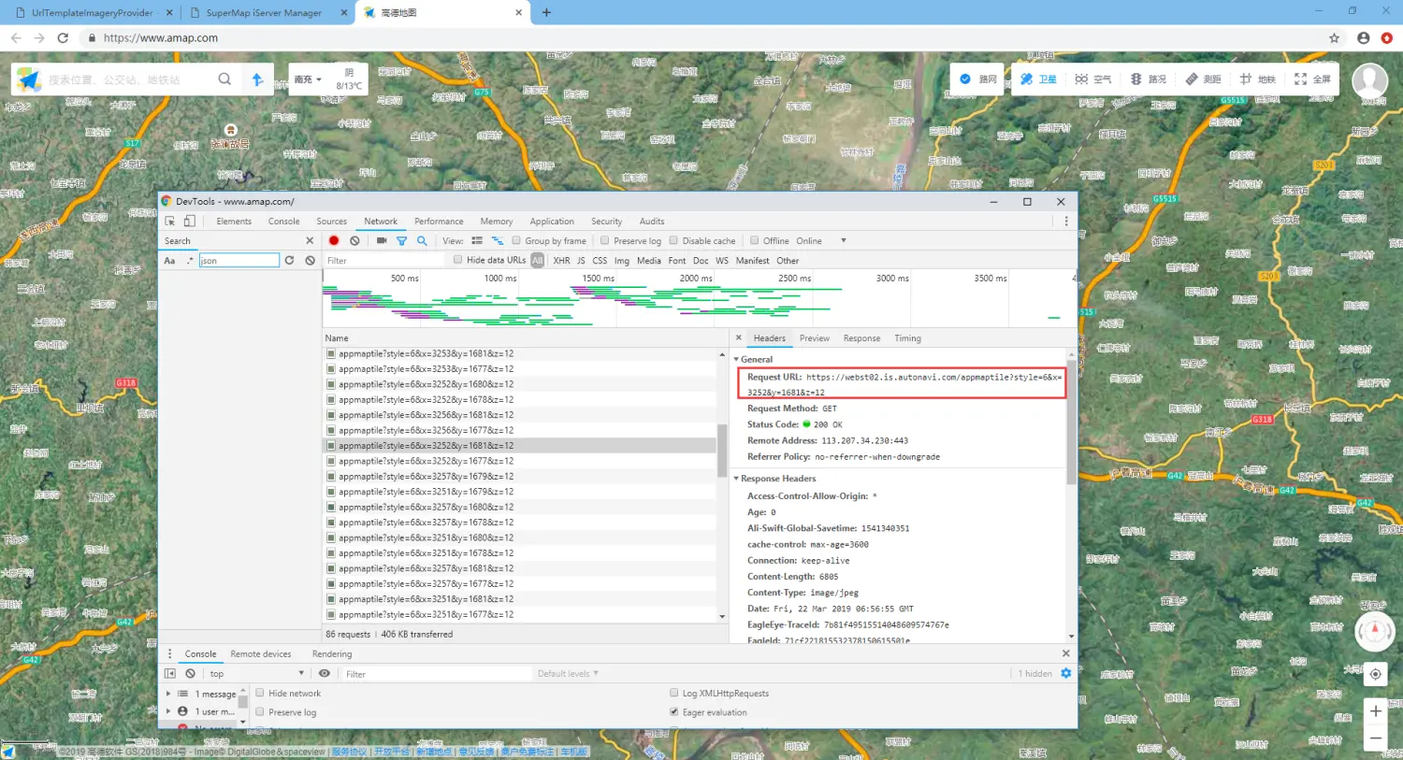Refresh the search results
This screenshot has width=1403, height=760.
point(289,260)
